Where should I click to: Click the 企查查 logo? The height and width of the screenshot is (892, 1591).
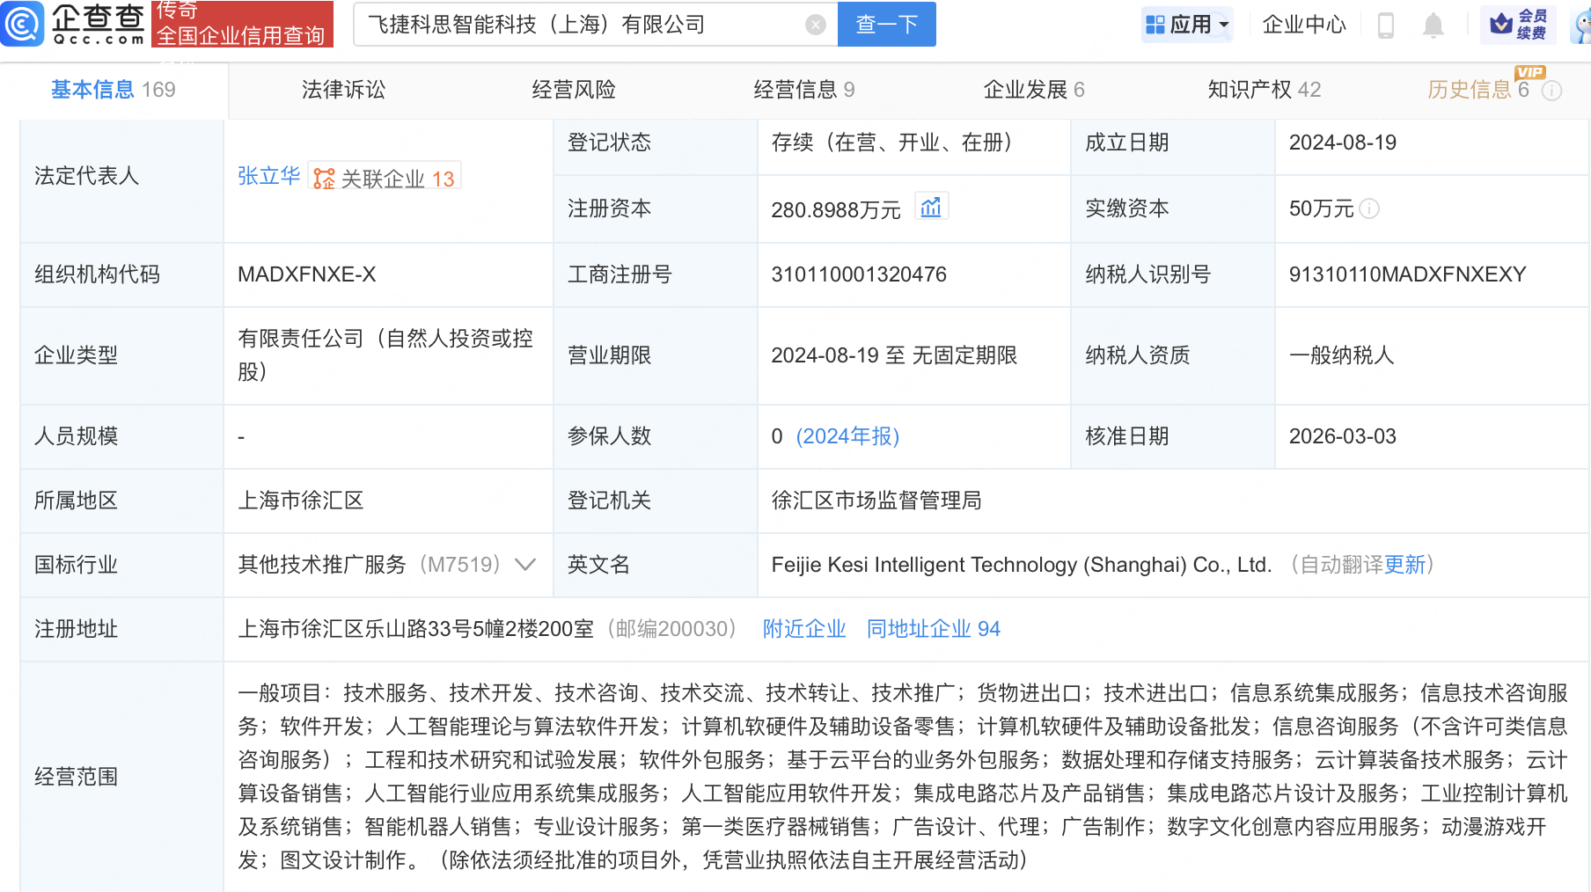tap(75, 24)
